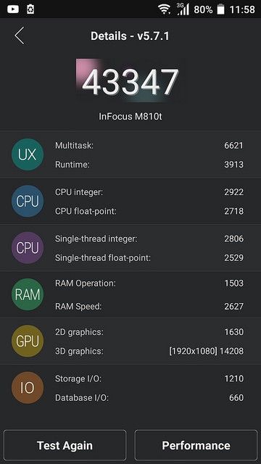This screenshot has height=464, width=261.
Task: Select the Single-thread integer row
Action: pos(149,239)
